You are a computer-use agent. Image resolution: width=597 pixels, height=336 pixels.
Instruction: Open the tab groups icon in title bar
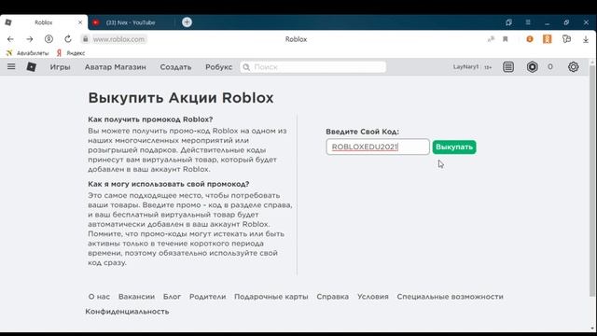508,22
